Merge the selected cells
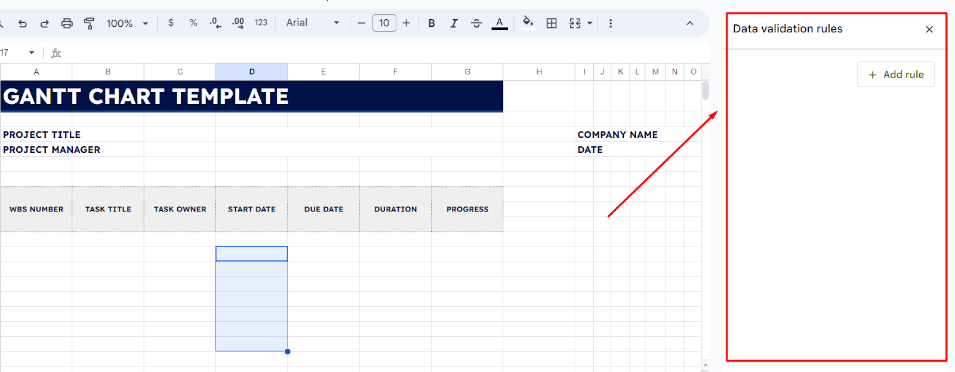This screenshot has width=955, height=372. (575, 23)
